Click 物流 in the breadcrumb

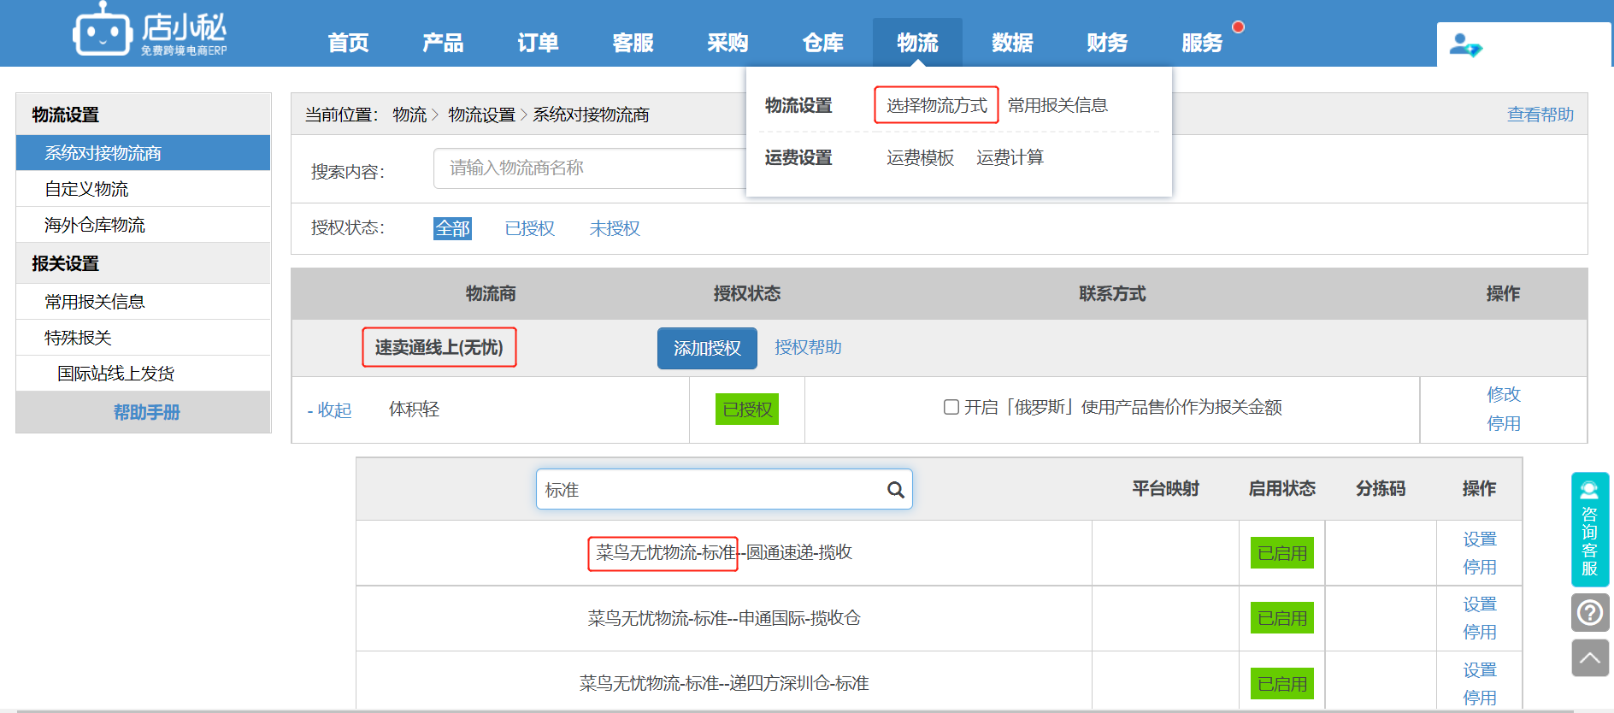[x=409, y=115]
